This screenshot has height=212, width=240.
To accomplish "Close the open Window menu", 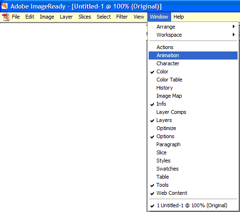I will [159, 17].
